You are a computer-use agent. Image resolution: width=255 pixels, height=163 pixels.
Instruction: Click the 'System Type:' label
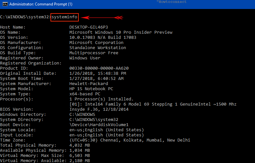coord(15,94)
